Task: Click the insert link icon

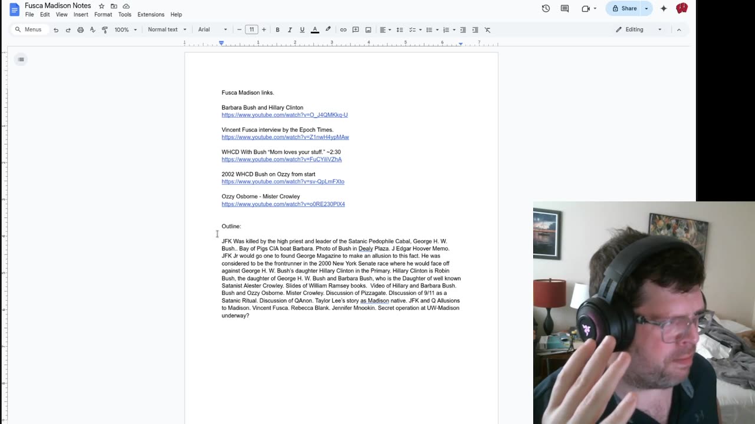Action: coord(343,29)
